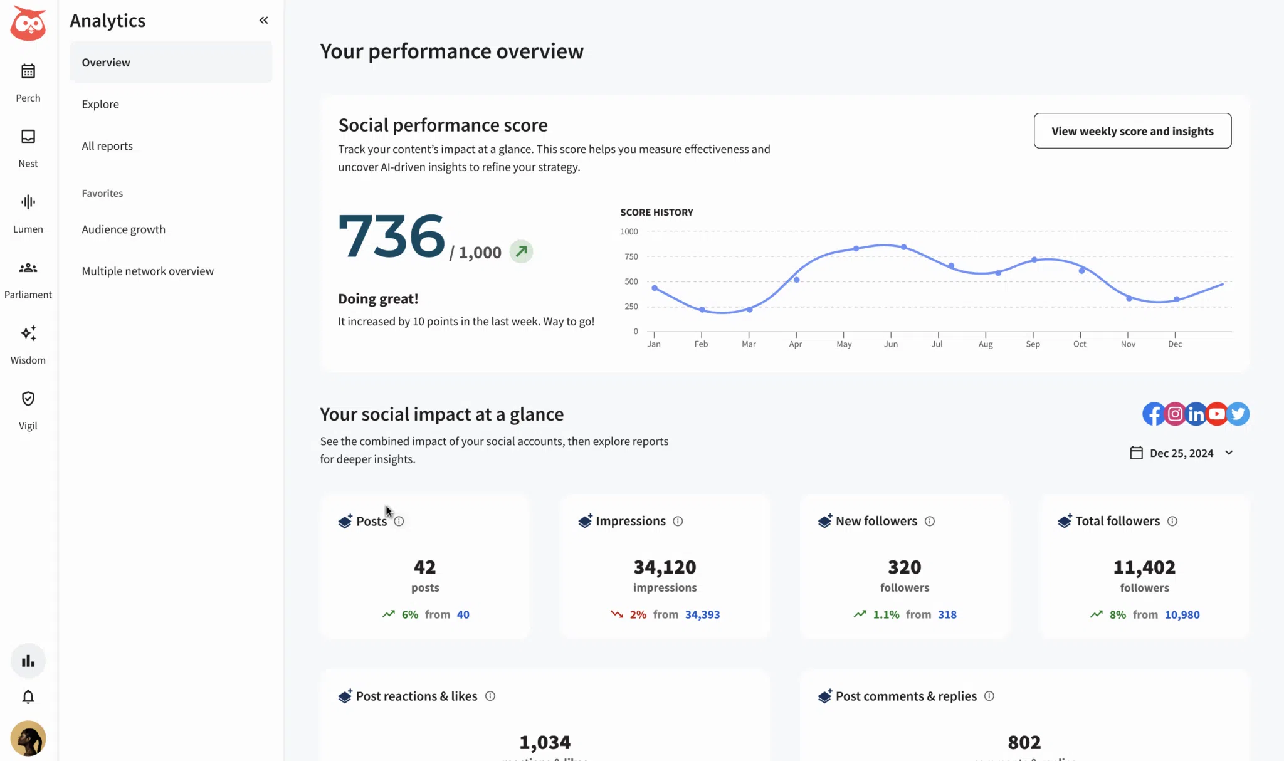This screenshot has height=761, width=1284.
Task: Click the Facebook network icon
Action: [1154, 414]
